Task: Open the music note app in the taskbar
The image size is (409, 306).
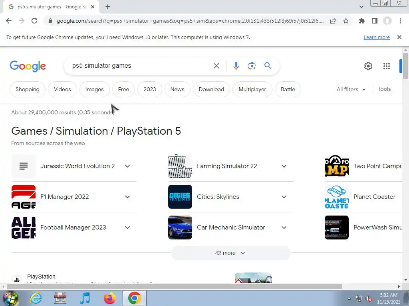Action: (85, 298)
